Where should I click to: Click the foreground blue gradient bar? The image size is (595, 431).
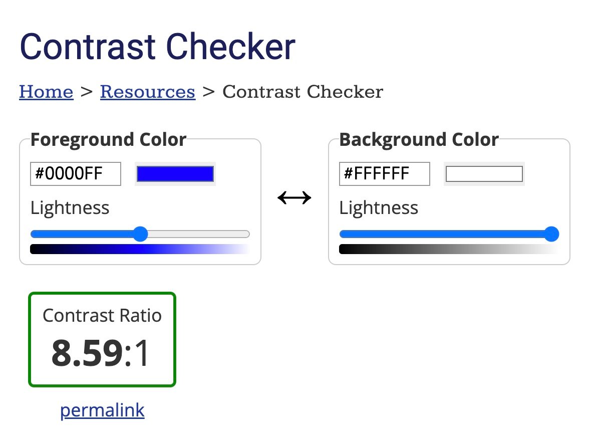click(x=140, y=249)
